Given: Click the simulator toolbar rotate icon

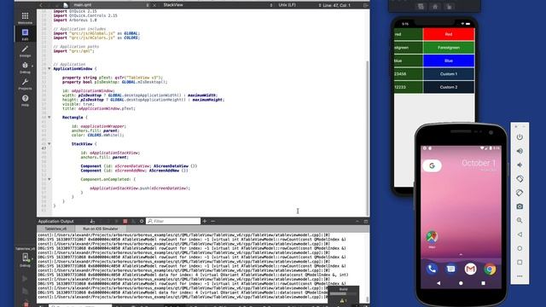Looking at the screenshot, I should pos(449,7).
